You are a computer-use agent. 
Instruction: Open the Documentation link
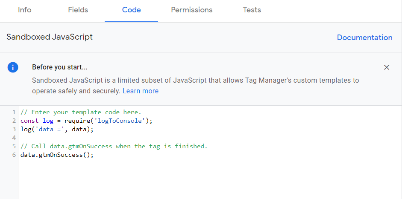tap(364, 37)
